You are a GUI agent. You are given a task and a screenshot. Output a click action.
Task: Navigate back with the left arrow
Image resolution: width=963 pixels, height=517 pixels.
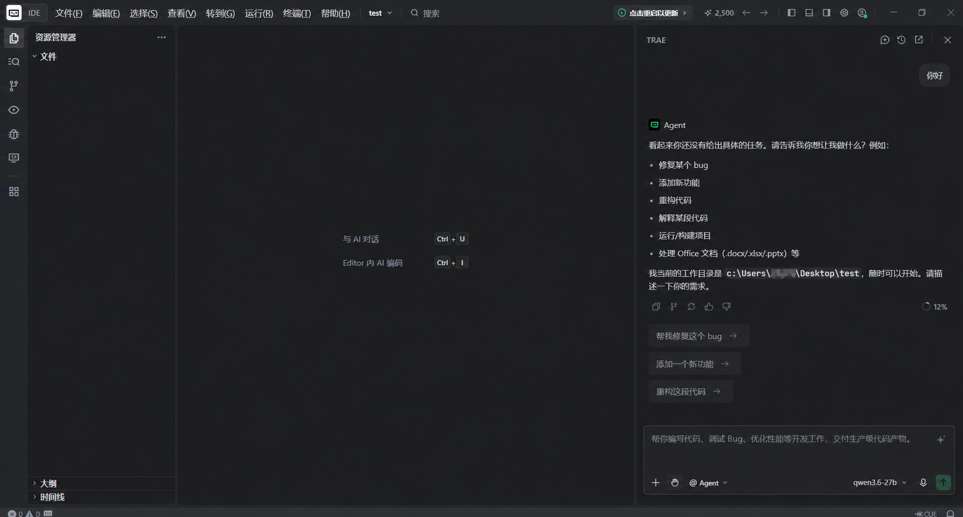[x=746, y=12]
